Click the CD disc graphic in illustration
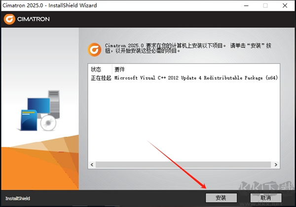The width and height of the screenshot is (296, 207). (x=48, y=123)
